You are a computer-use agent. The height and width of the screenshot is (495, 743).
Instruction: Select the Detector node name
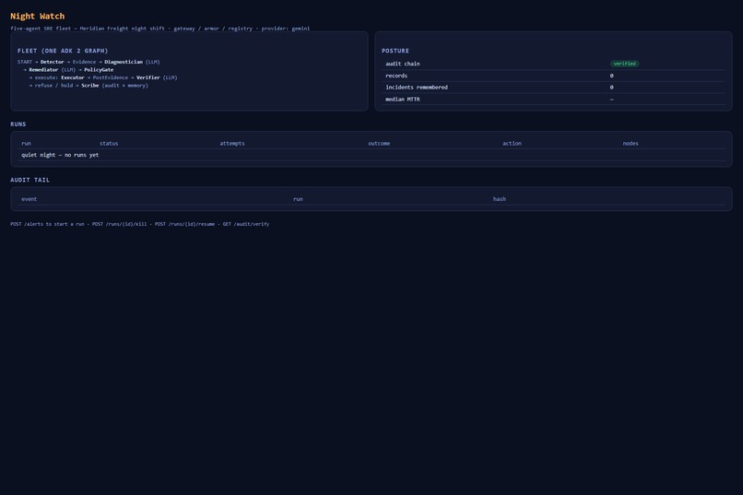point(53,62)
